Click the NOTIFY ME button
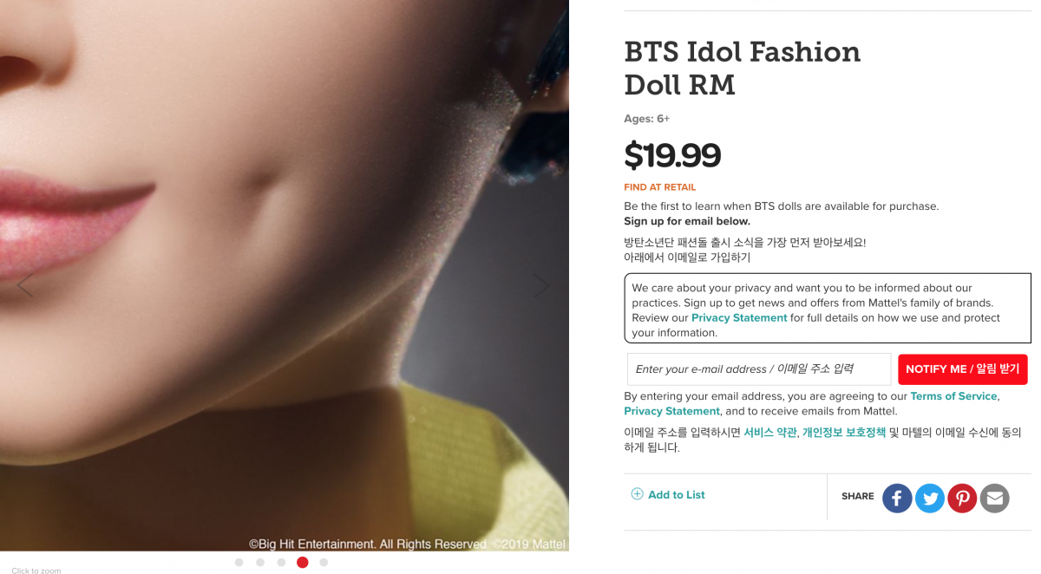1041x574 pixels. (x=962, y=369)
